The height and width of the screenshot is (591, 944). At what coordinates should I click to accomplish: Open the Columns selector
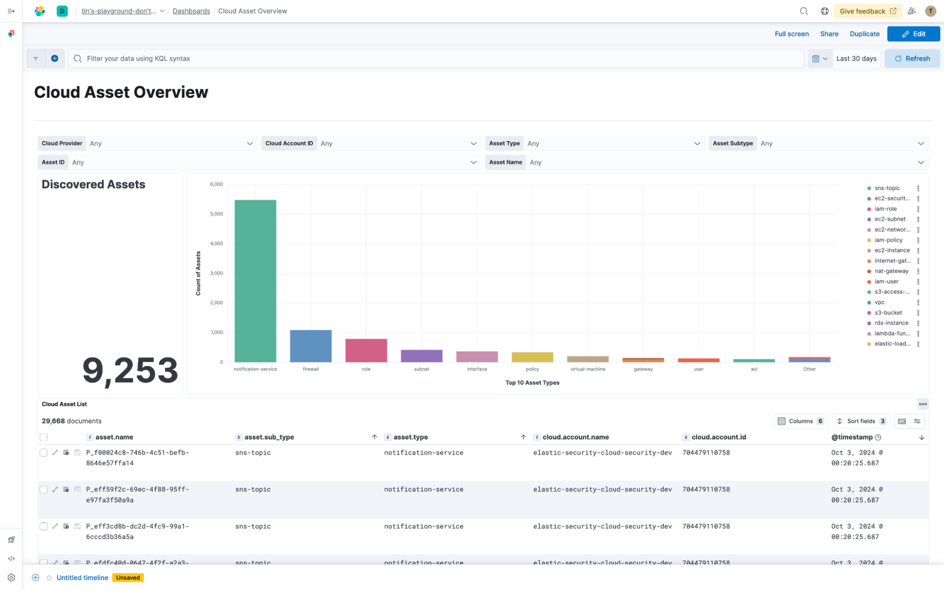pos(801,421)
